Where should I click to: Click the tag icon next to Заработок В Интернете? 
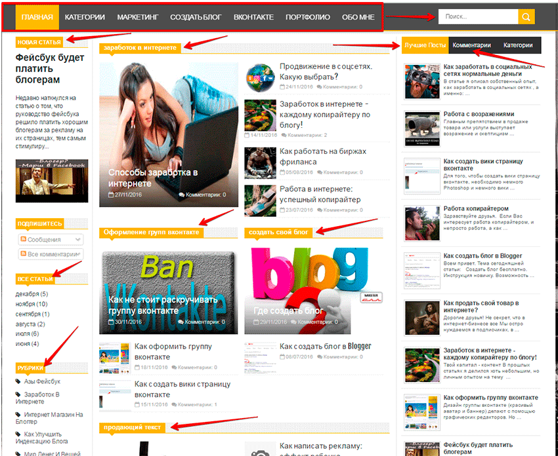[18, 394]
